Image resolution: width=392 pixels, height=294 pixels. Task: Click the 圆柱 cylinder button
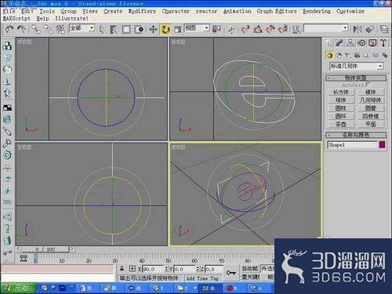(341, 108)
